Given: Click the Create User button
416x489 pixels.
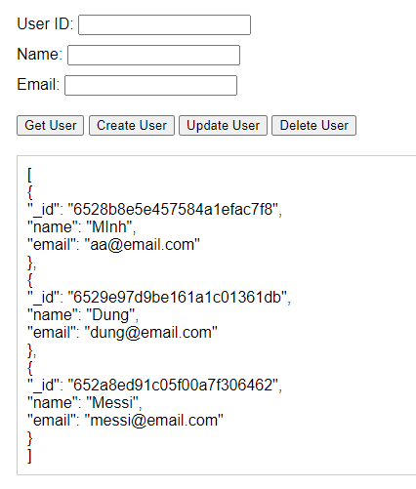Looking at the screenshot, I should [x=132, y=125].
